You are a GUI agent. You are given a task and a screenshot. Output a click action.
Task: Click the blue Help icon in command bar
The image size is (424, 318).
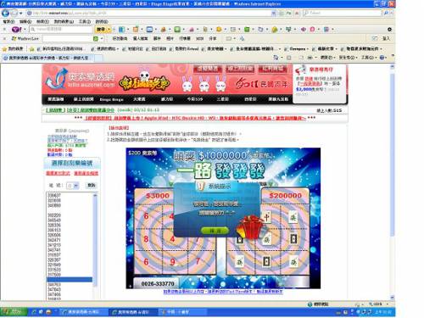(x=382, y=58)
